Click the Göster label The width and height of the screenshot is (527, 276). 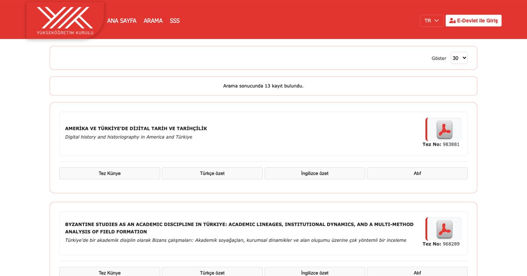tap(439, 58)
